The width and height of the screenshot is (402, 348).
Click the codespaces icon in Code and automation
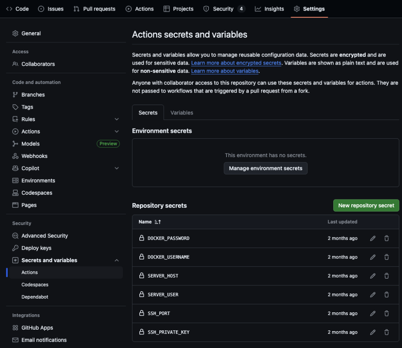[x=15, y=193]
